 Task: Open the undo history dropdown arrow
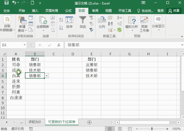click(x=18, y=3)
